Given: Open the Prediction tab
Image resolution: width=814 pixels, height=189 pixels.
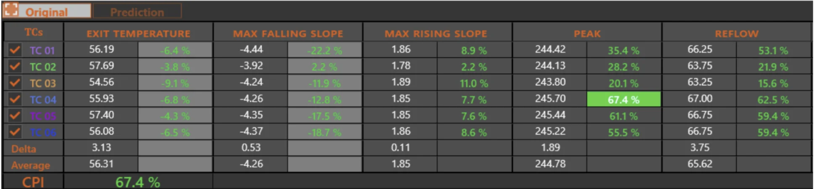Looking at the screenshot, I should pyautogui.click(x=137, y=12).
